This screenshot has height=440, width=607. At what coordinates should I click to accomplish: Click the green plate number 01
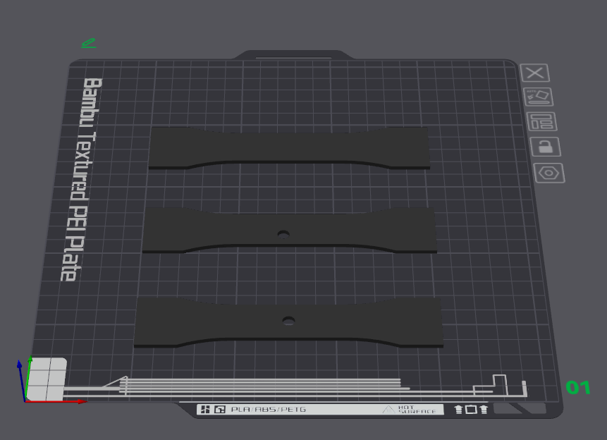[x=578, y=387]
